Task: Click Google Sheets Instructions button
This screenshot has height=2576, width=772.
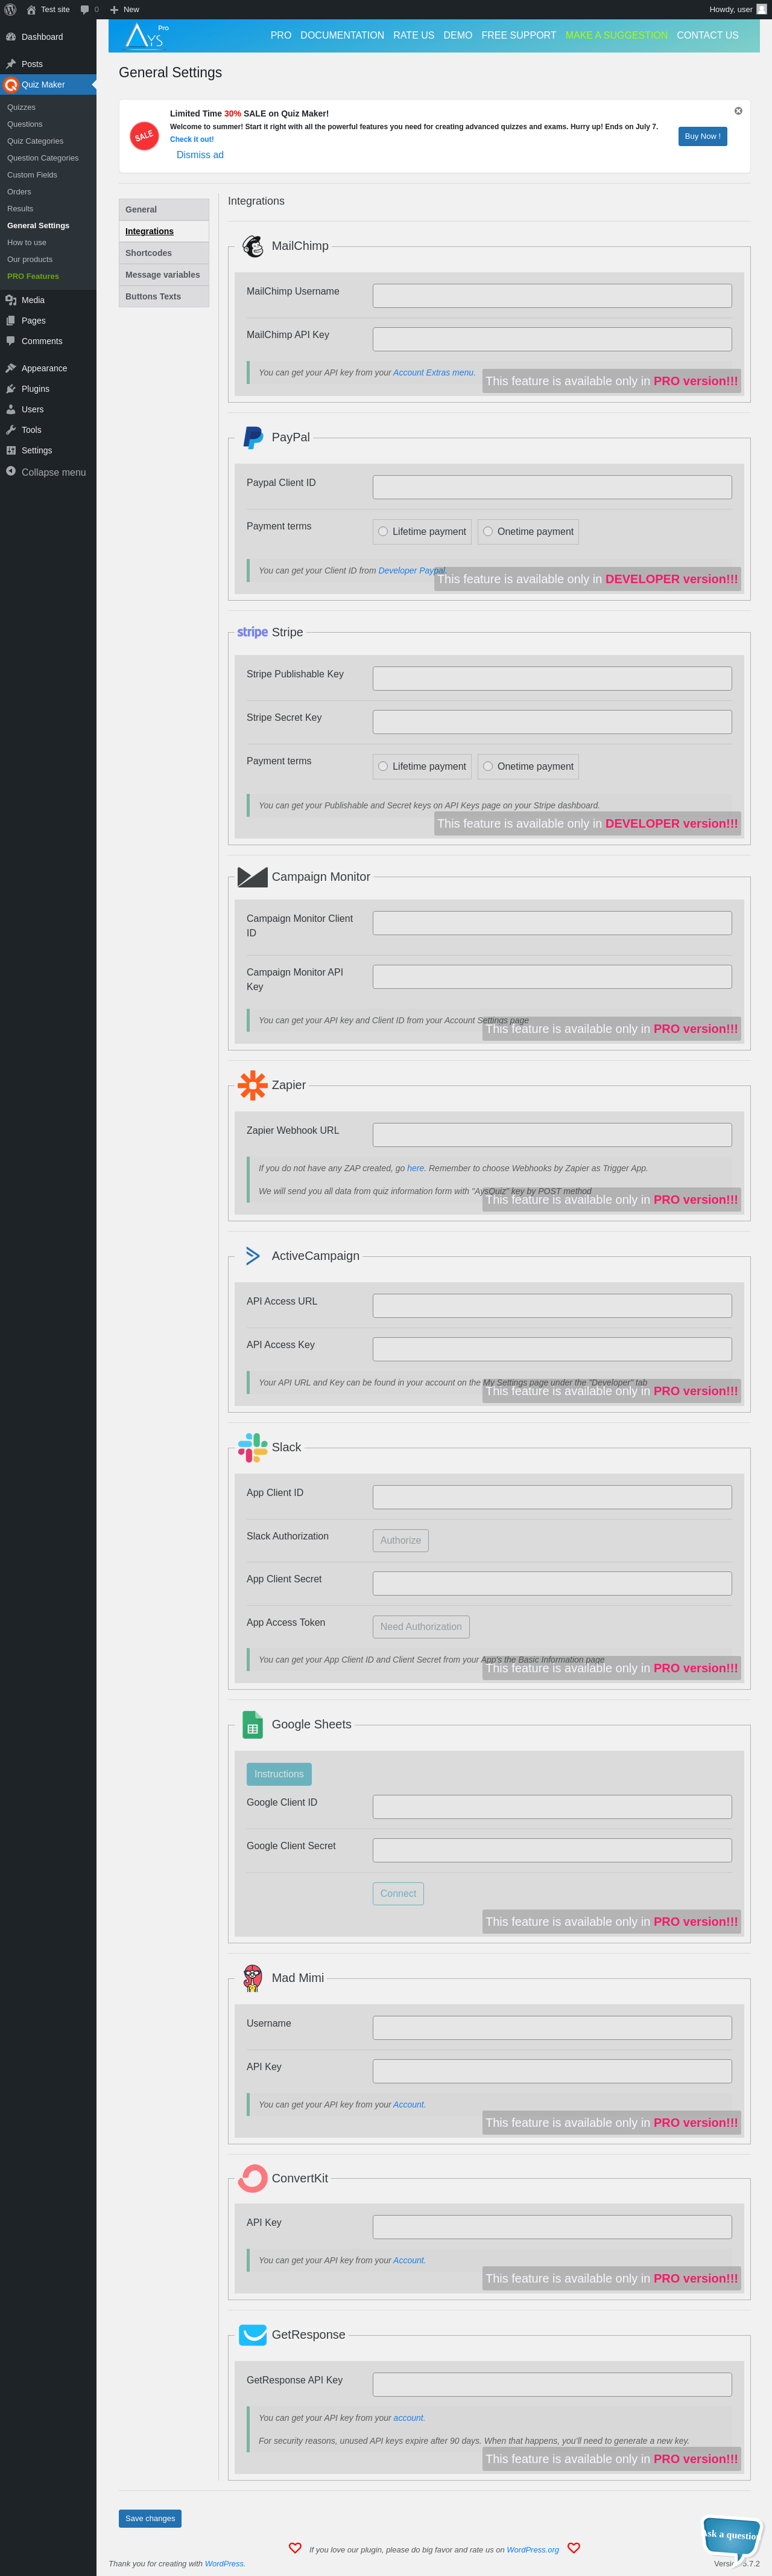Action: point(279,1774)
